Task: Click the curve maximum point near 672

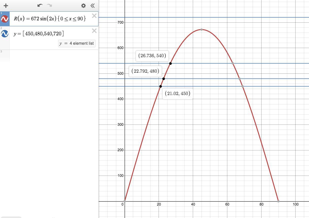Action: pos(201,30)
